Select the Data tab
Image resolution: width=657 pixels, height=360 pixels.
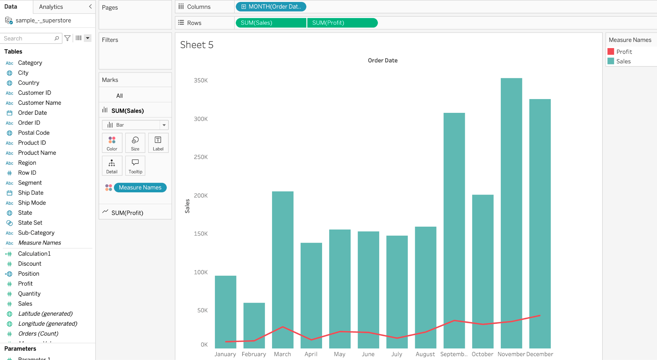click(x=11, y=7)
